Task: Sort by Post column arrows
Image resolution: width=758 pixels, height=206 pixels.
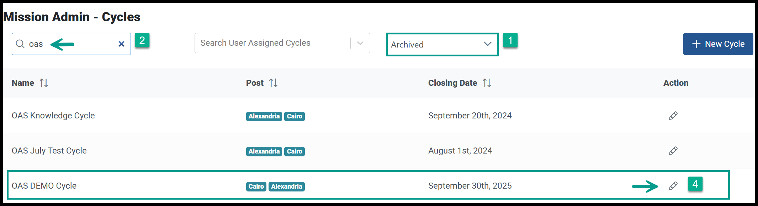Action: point(273,83)
